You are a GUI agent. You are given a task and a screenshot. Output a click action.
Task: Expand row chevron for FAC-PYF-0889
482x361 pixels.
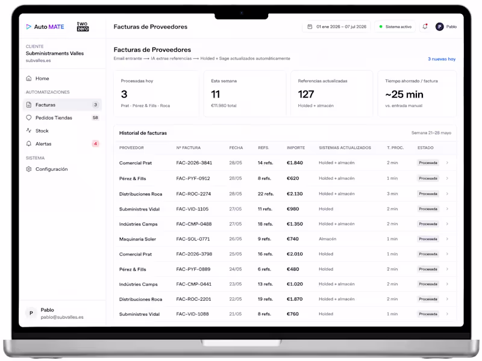pyautogui.click(x=447, y=269)
